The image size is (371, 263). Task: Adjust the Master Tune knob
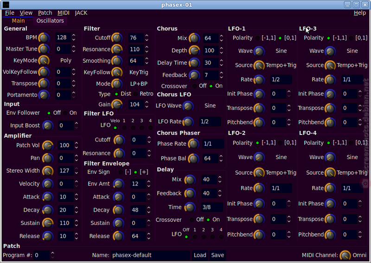tap(44, 49)
